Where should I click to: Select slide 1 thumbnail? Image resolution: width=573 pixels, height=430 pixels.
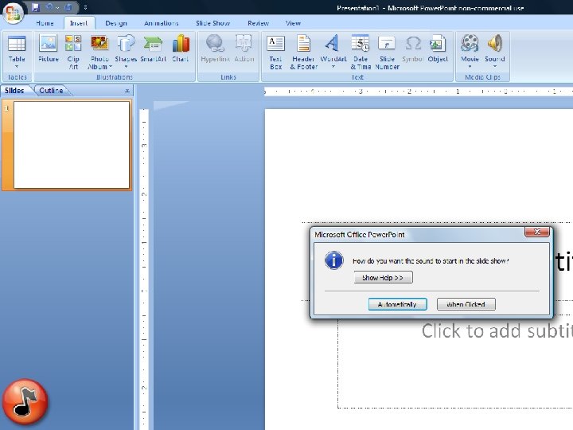(72, 145)
